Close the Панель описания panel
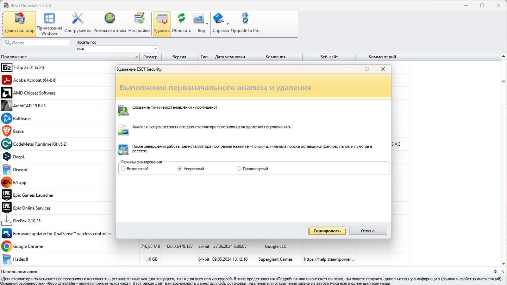The image size is (507, 285). tap(502, 272)
